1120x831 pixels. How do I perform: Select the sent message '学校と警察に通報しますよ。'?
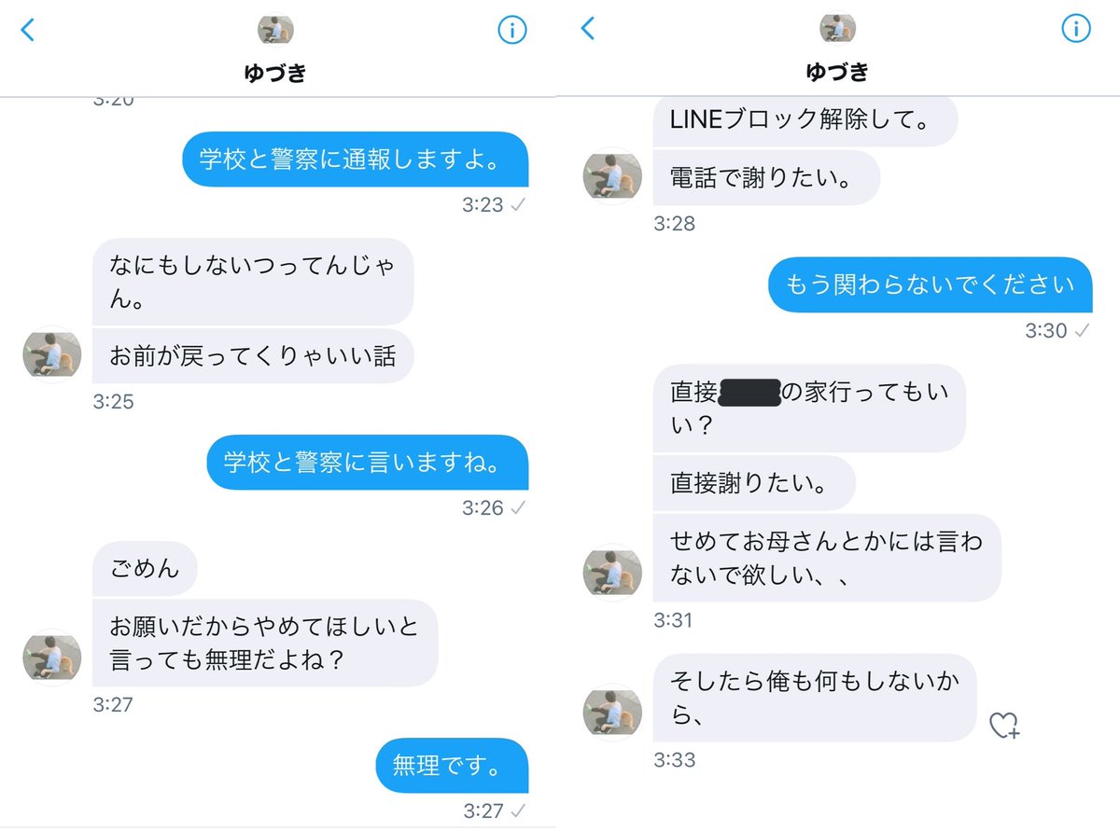(x=356, y=159)
